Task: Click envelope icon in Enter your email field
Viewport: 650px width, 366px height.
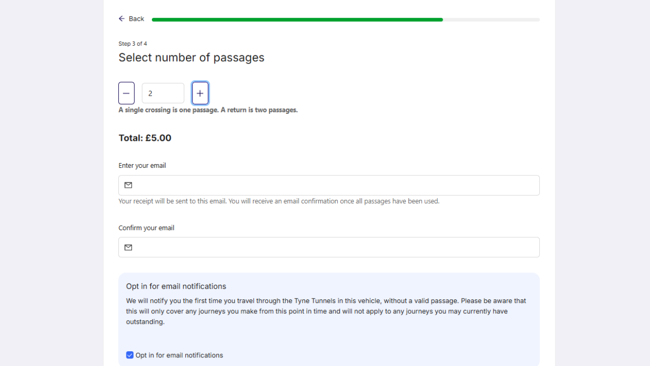Action: pyautogui.click(x=128, y=186)
